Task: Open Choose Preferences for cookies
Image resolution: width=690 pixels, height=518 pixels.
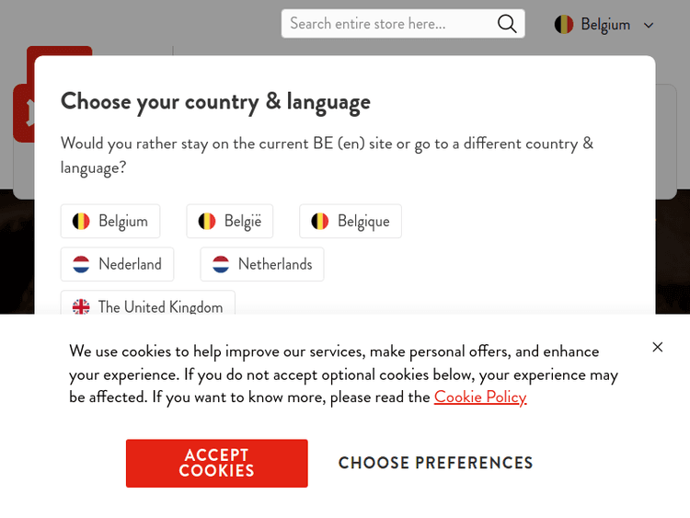Action: [435, 463]
